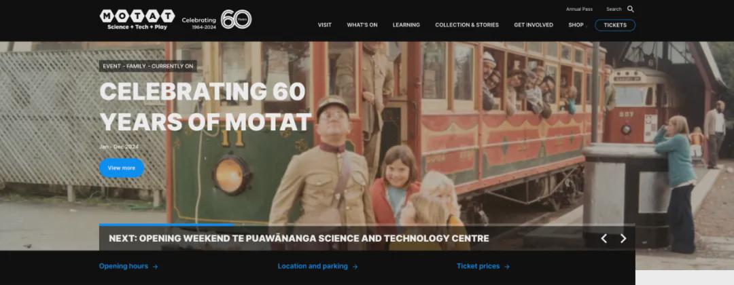Open the Shop link
734x285 pixels.
click(576, 25)
